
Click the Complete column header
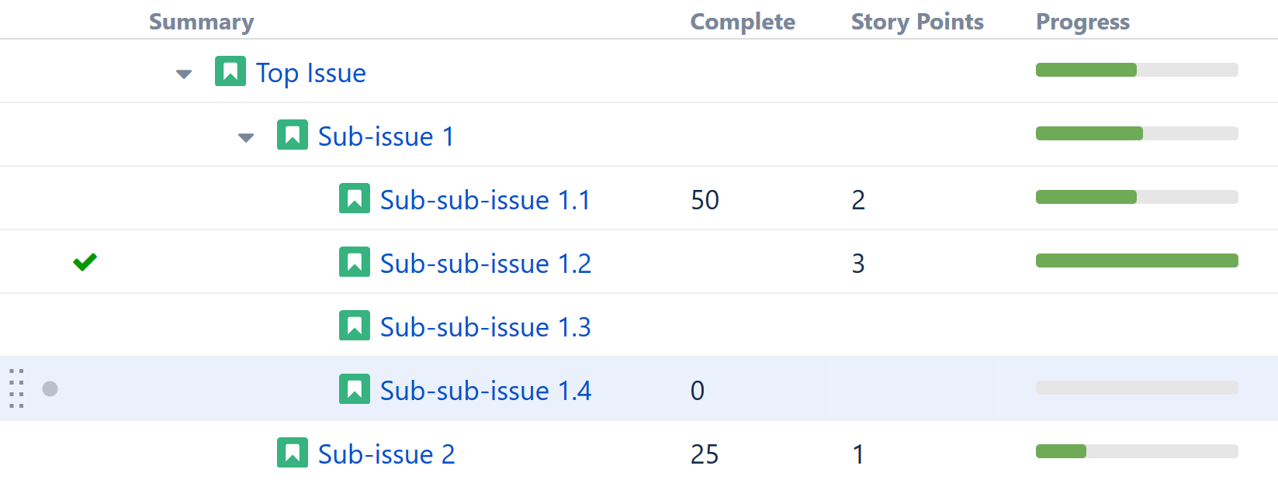[x=742, y=21]
